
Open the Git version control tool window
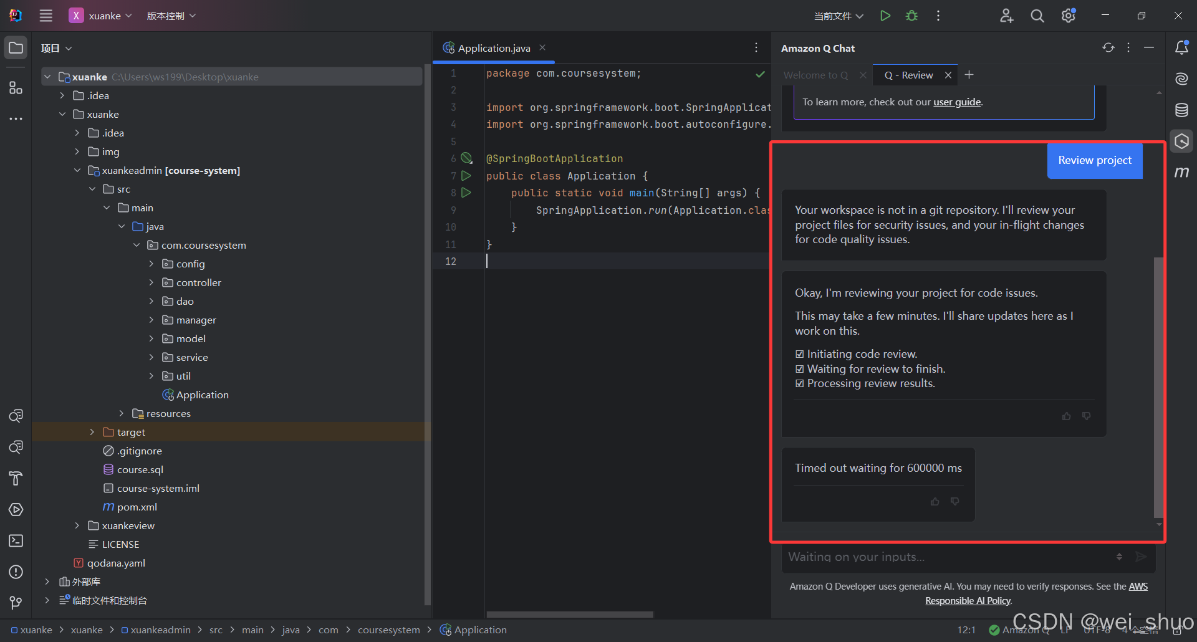click(x=16, y=603)
